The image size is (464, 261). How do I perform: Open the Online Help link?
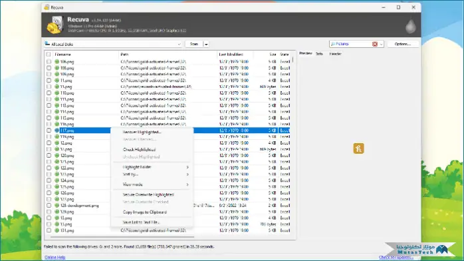coord(55,257)
